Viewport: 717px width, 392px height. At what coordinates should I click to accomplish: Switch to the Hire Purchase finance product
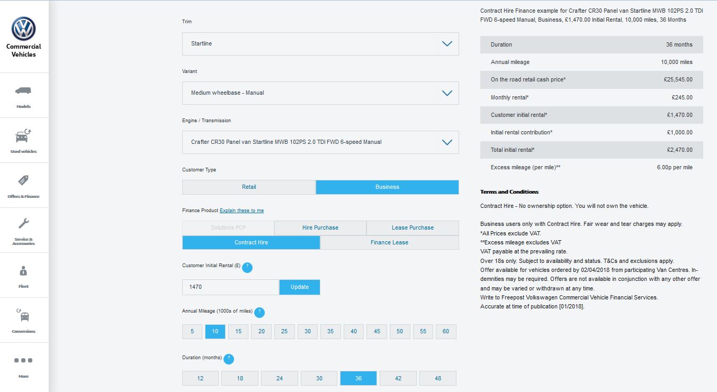(x=320, y=227)
